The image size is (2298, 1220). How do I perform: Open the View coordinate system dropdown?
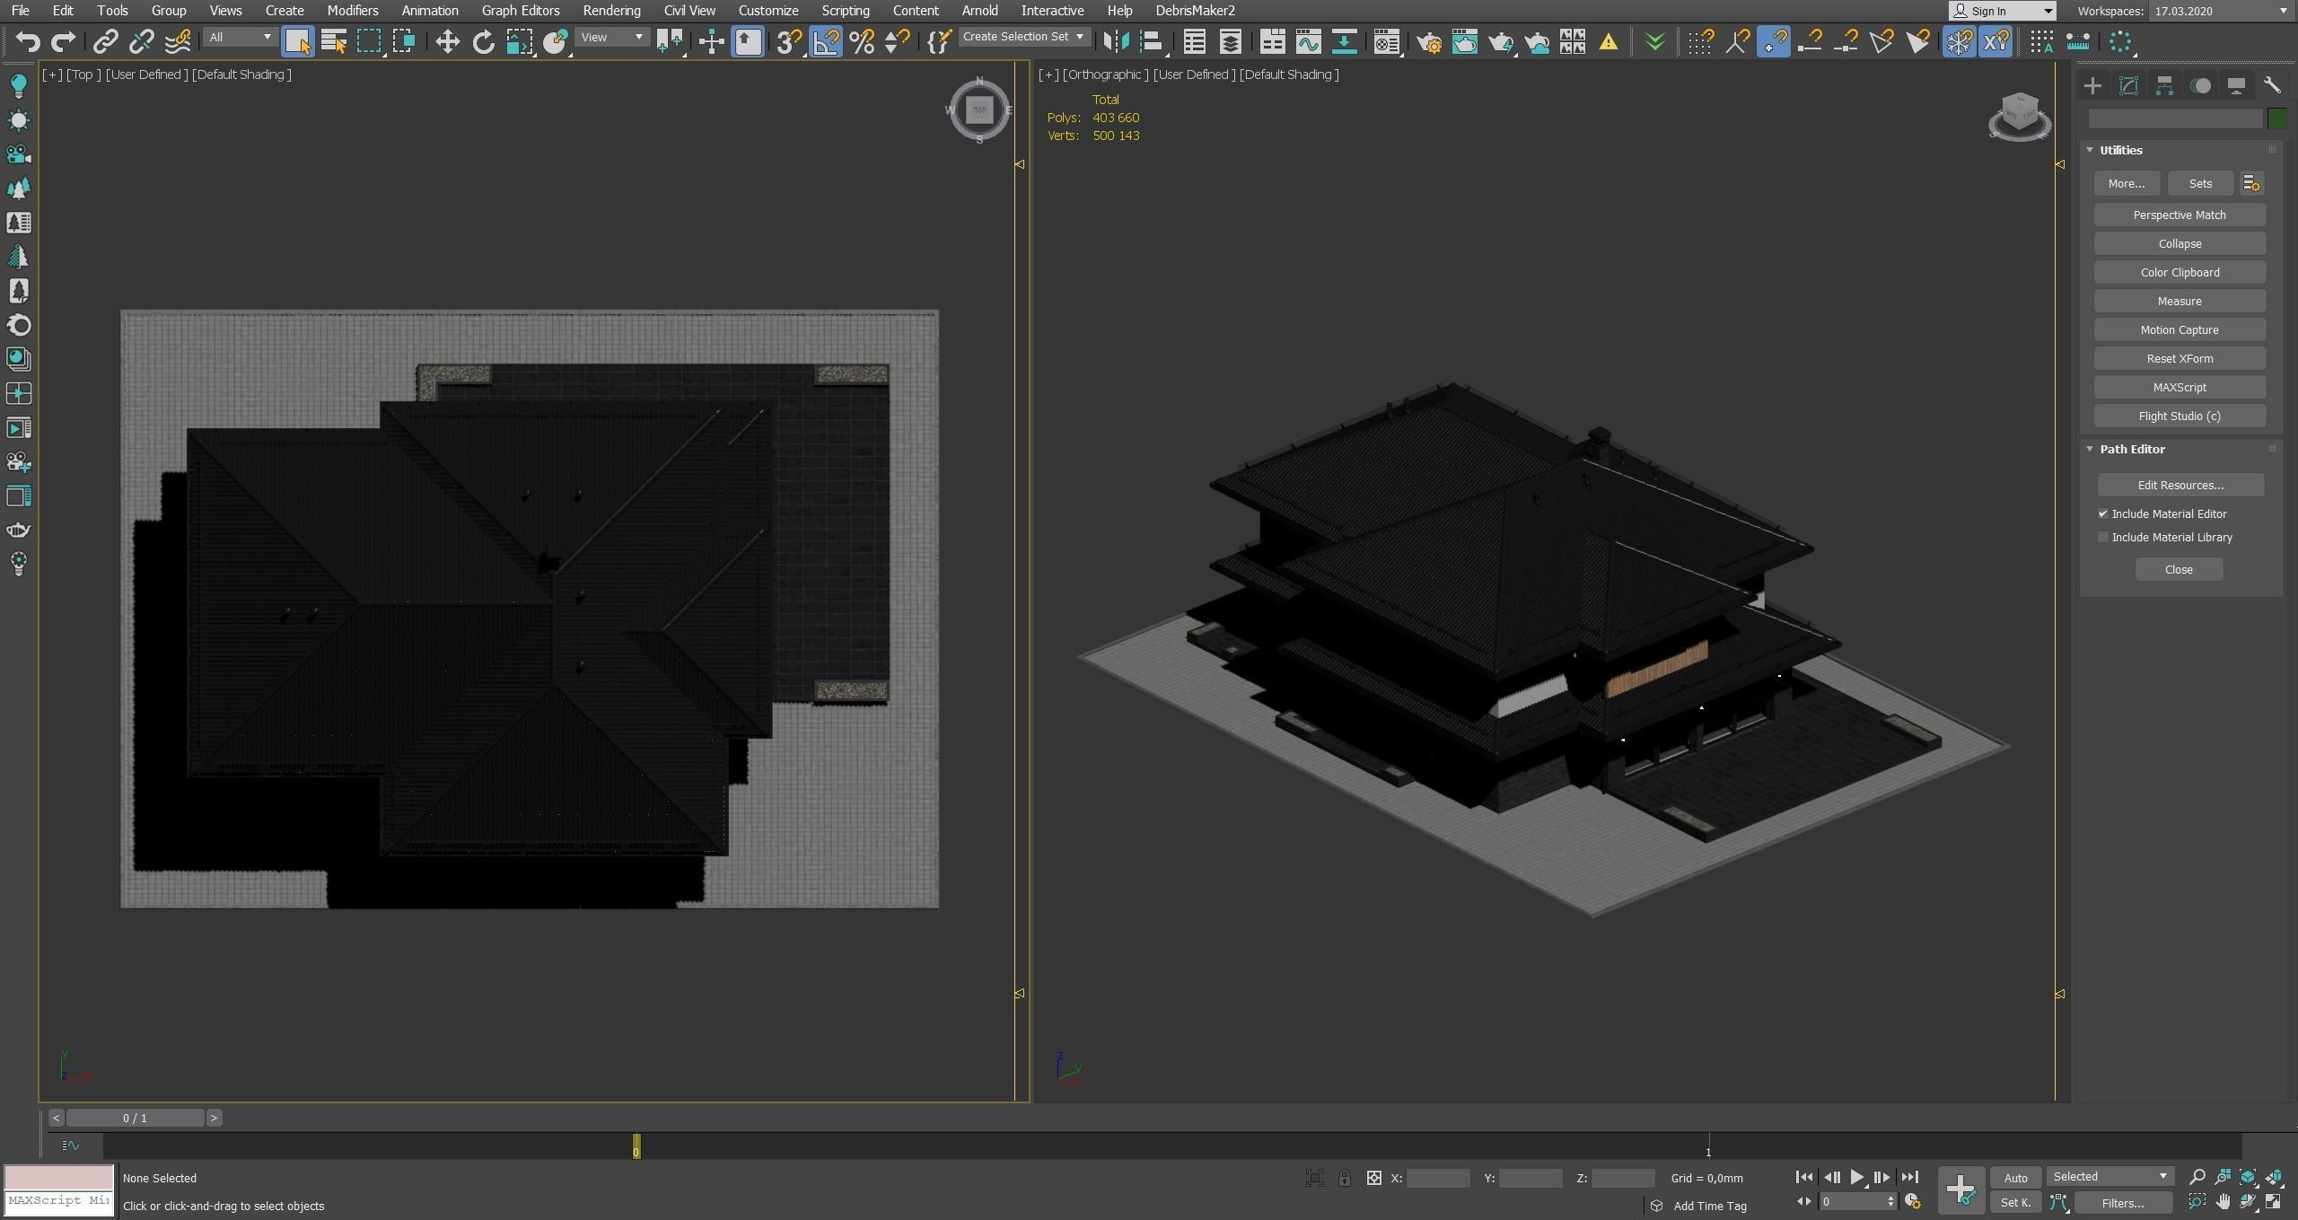point(611,37)
